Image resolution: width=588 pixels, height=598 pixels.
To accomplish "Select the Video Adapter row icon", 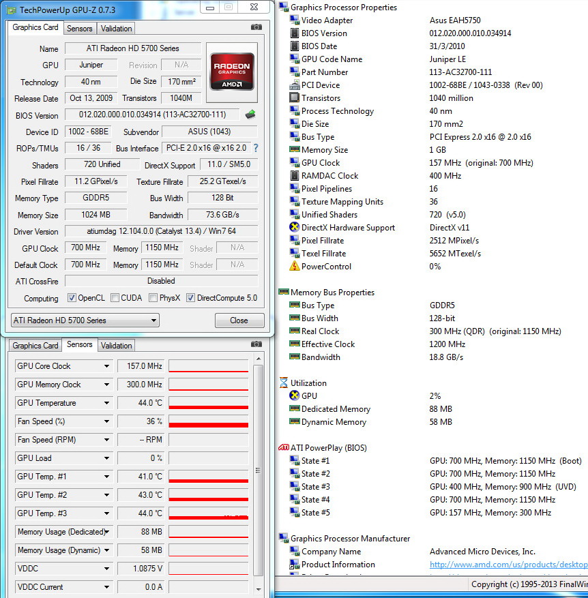I will [294, 20].
